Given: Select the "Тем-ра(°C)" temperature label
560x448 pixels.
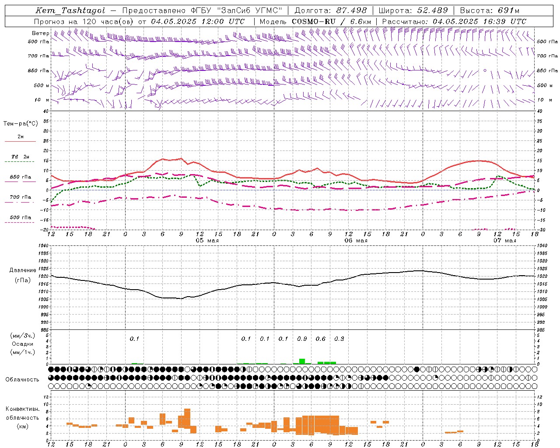Looking at the screenshot, I should (21, 123).
